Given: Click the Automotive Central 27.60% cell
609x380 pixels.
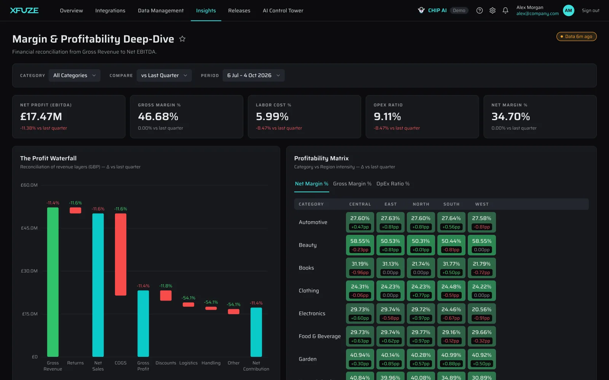Looking at the screenshot, I should (360, 222).
